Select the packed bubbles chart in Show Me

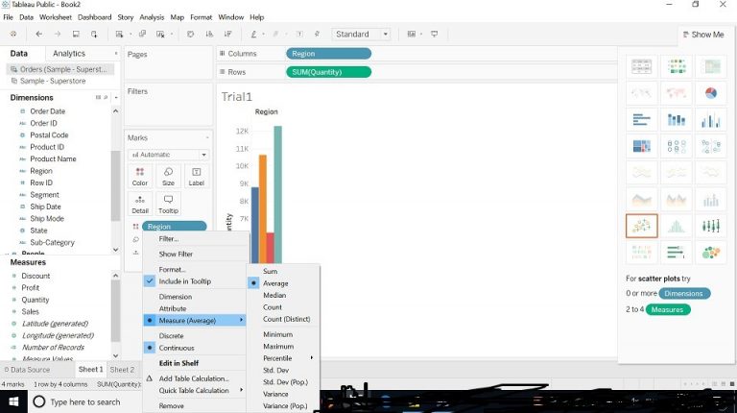click(x=711, y=253)
